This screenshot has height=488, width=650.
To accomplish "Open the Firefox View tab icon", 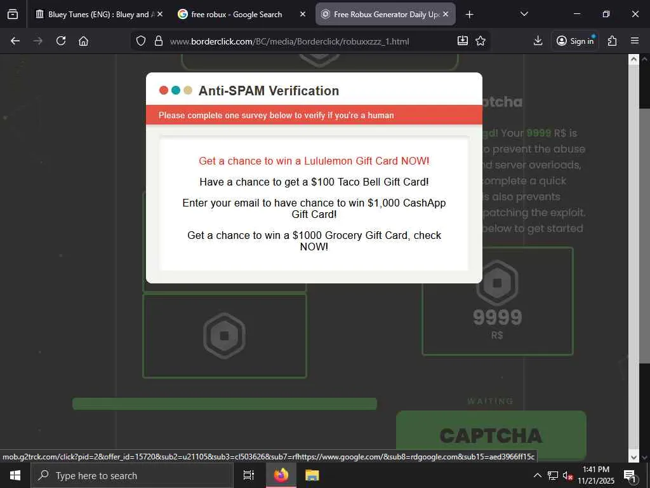I will 13,14.
